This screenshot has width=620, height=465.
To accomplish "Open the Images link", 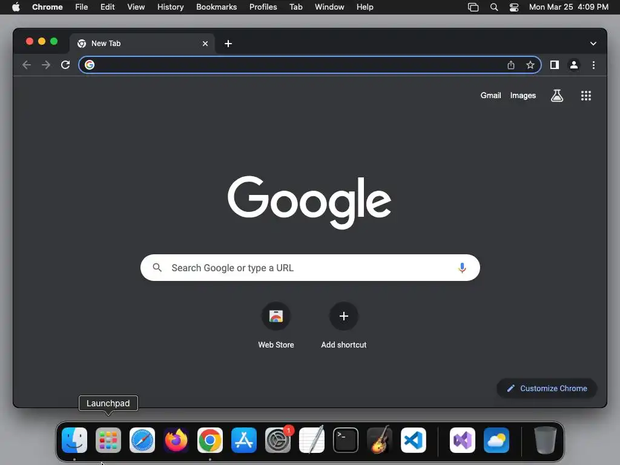I will tap(523, 95).
